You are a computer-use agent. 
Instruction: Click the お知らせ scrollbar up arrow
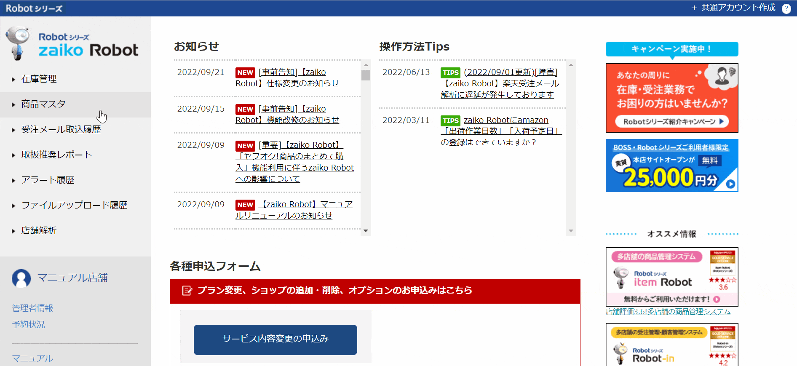click(366, 65)
